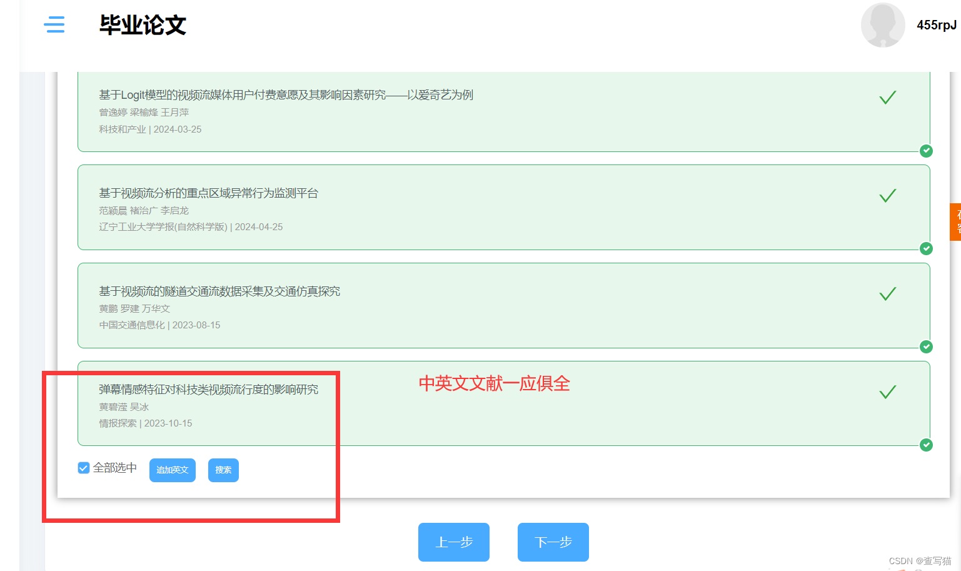Click source 科技和产业 | 2024-03-25
This screenshot has width=961, height=571.
pos(150,129)
